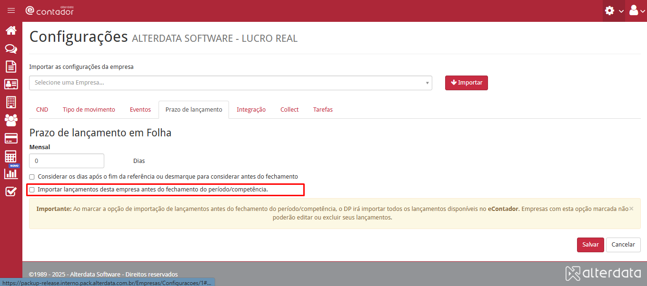
Task: Switch to the Integração tab
Action: coord(251,109)
